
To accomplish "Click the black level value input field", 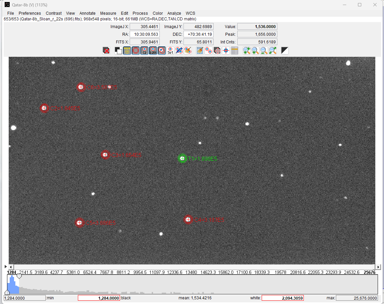I will [99, 298].
